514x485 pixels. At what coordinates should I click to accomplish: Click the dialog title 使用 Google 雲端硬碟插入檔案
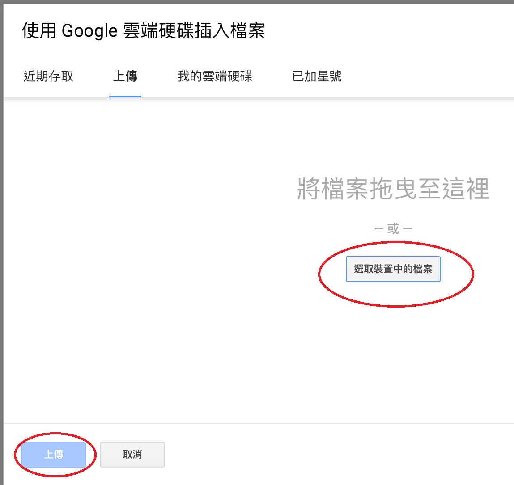click(143, 31)
